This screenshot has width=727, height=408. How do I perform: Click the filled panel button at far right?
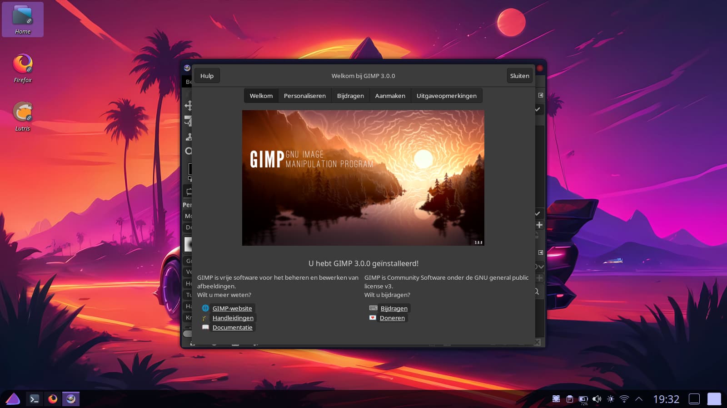[x=714, y=399]
